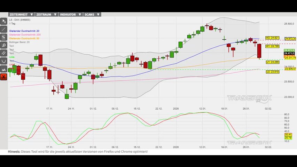Click the Gleitender Durchschnitt: 20 legend label
Viewport: 297px width, 167px height.
tap(24, 31)
